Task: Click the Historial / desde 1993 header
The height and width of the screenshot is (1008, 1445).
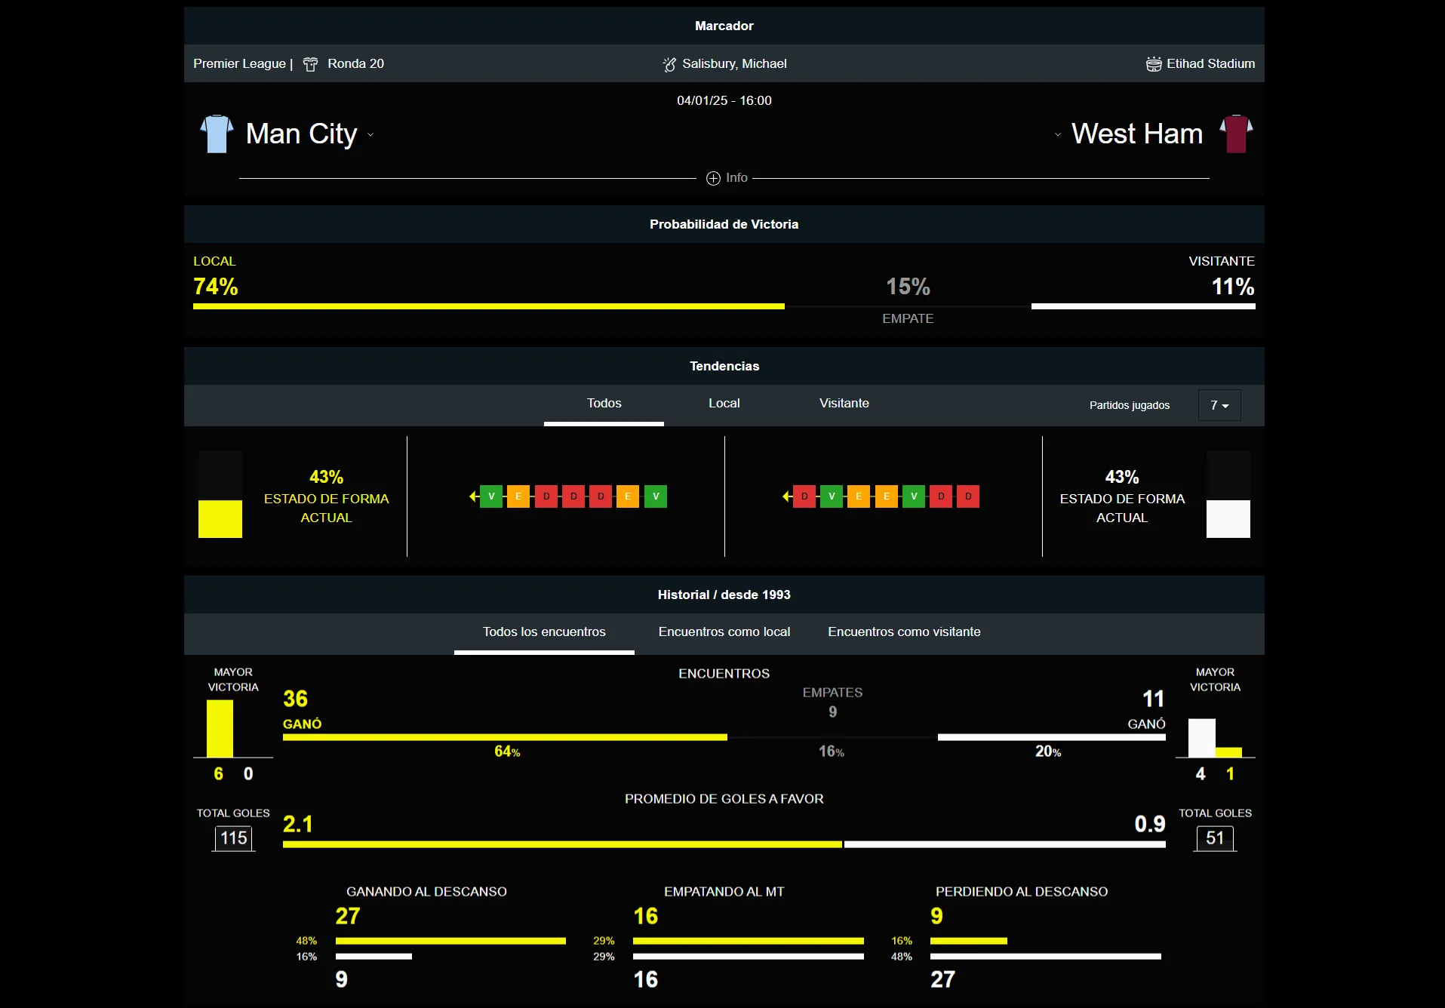Action: pos(724,595)
